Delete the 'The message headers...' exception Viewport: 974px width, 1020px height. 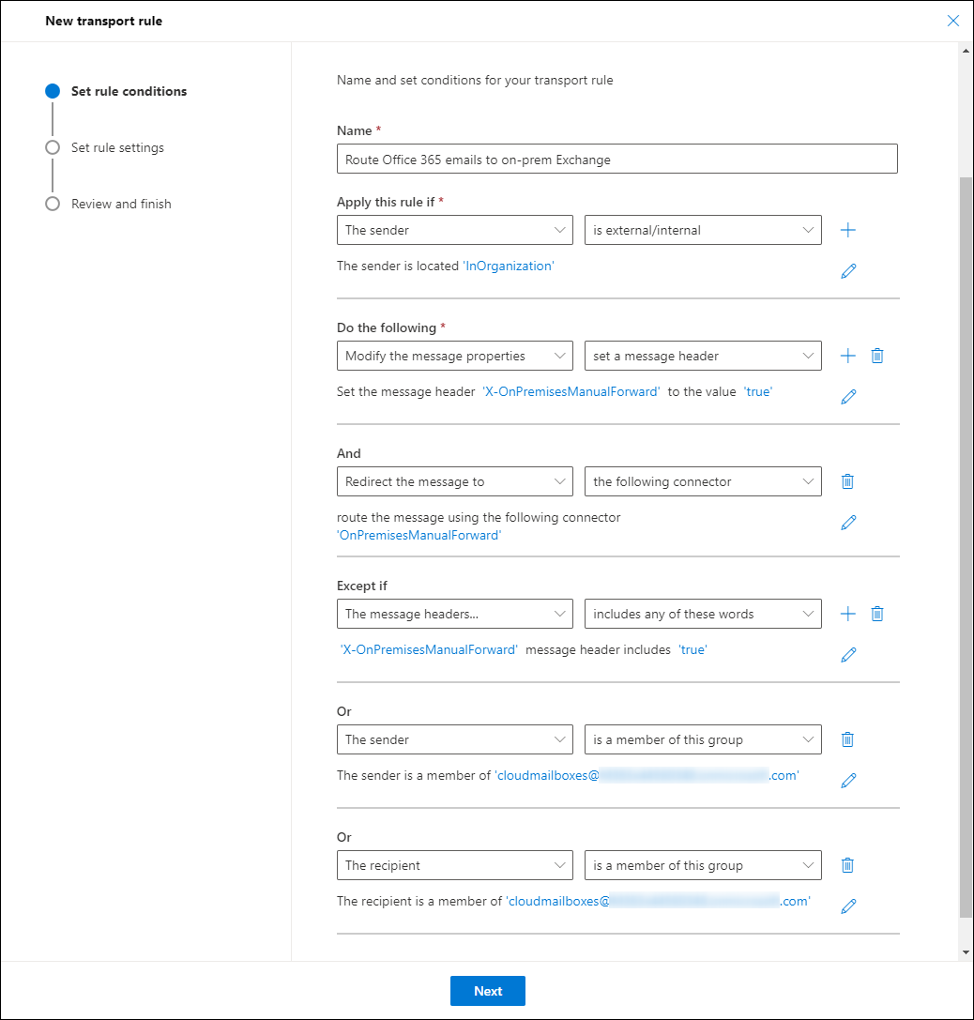(x=877, y=614)
